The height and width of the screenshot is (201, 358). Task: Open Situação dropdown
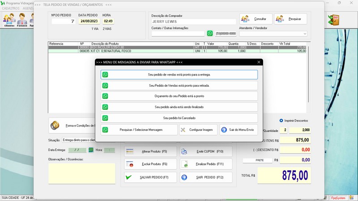[x=79, y=140]
